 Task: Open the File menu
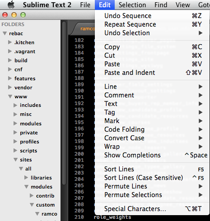click(x=85, y=5)
